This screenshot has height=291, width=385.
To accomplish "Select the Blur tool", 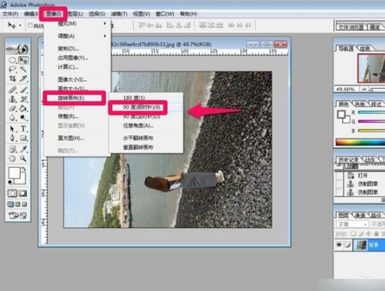I will click(x=12, y=117).
